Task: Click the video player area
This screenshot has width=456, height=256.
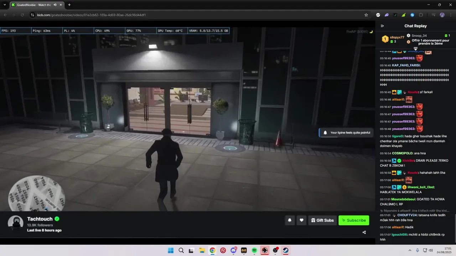Action: coord(187,119)
